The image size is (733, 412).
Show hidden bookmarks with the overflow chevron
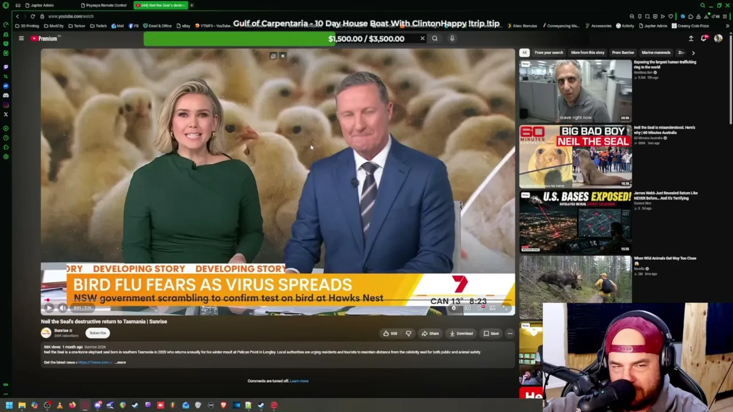coord(727,26)
